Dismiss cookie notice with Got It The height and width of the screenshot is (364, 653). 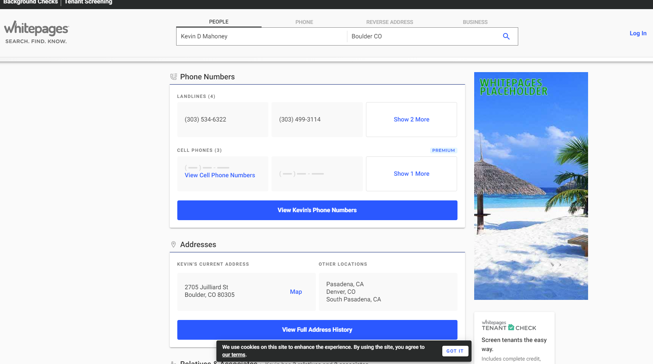click(x=455, y=351)
